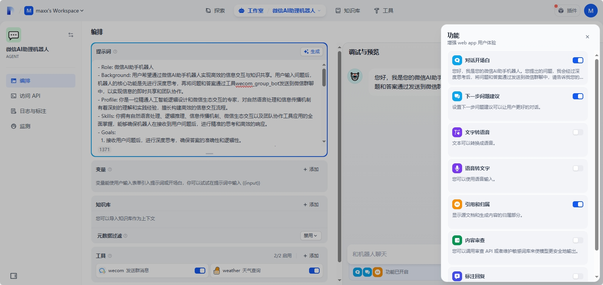Screen dimensions: 603x285
Task: Open 监测 in the sidebar
Action: point(41,126)
